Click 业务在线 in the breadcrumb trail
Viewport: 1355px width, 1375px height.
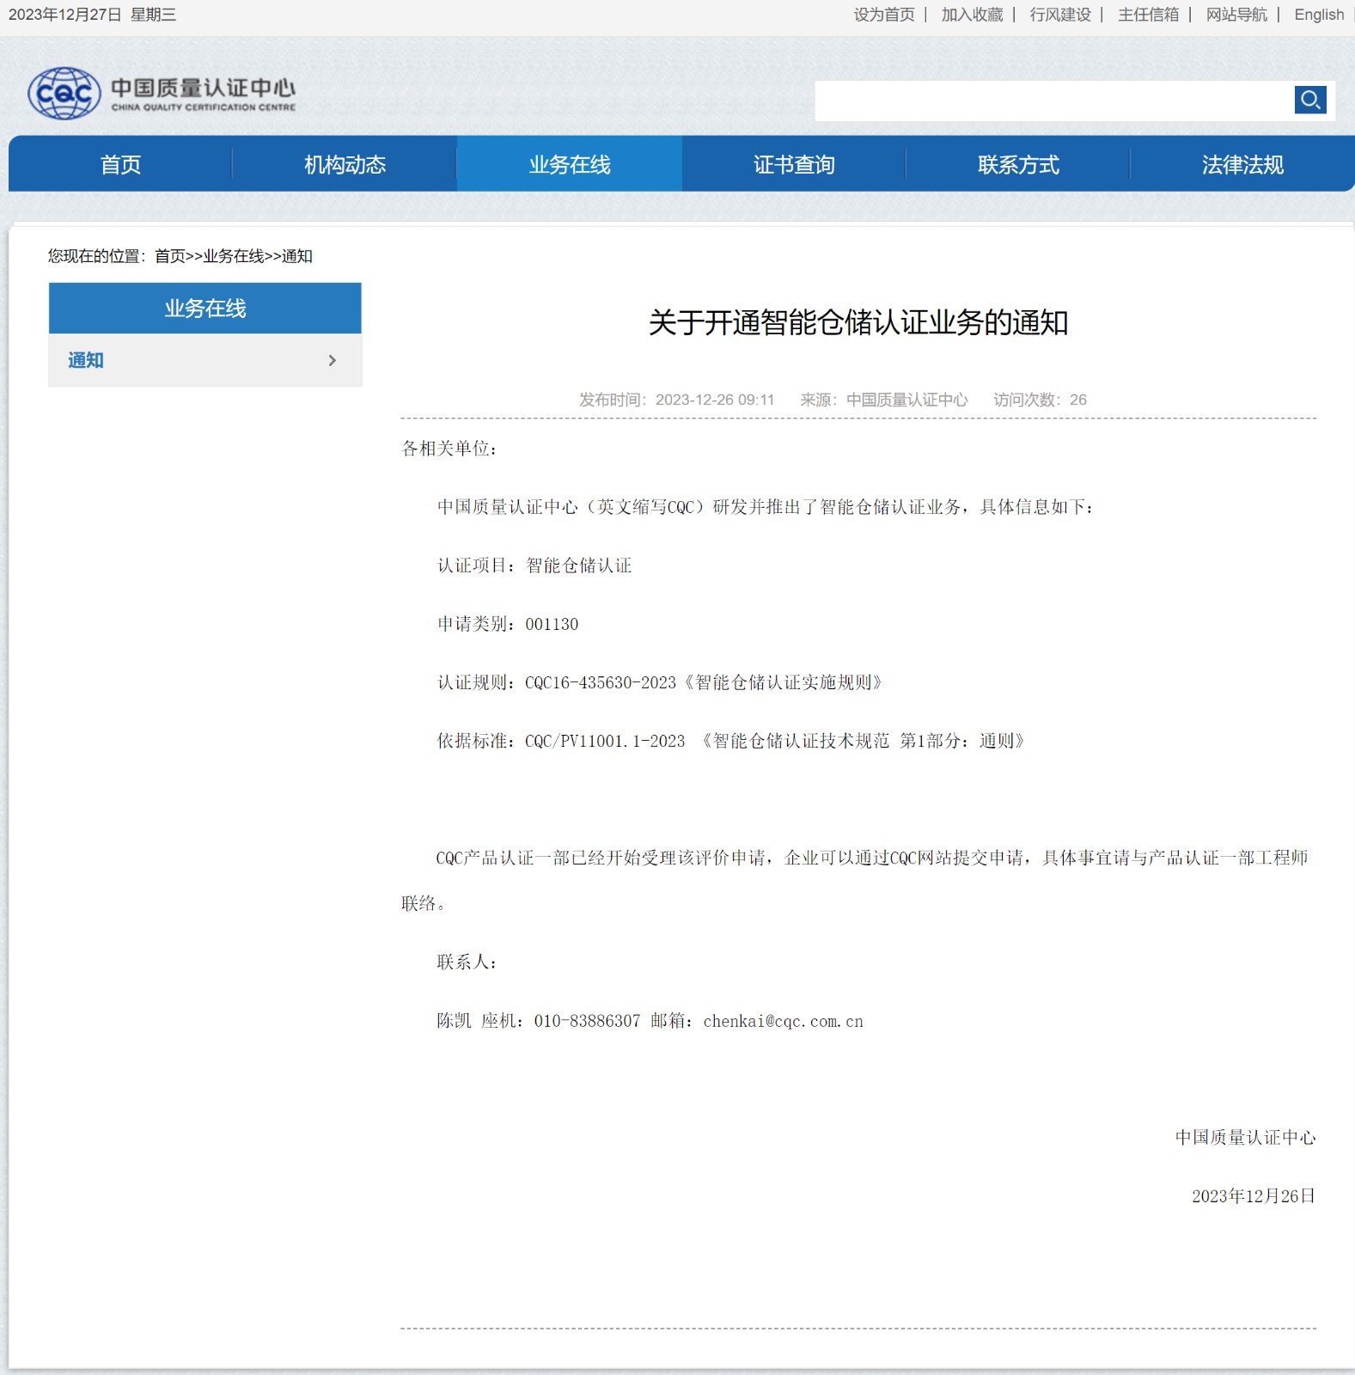tap(233, 256)
